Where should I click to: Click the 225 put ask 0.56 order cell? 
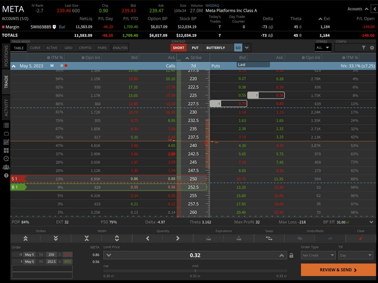[x=266, y=95]
